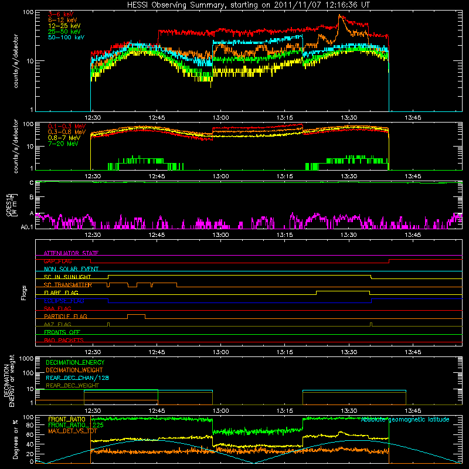This screenshot has width=469, height=469.
Task: Click the DECIMATION_WEIGHT legend label
Action: pyautogui.click(x=74, y=371)
